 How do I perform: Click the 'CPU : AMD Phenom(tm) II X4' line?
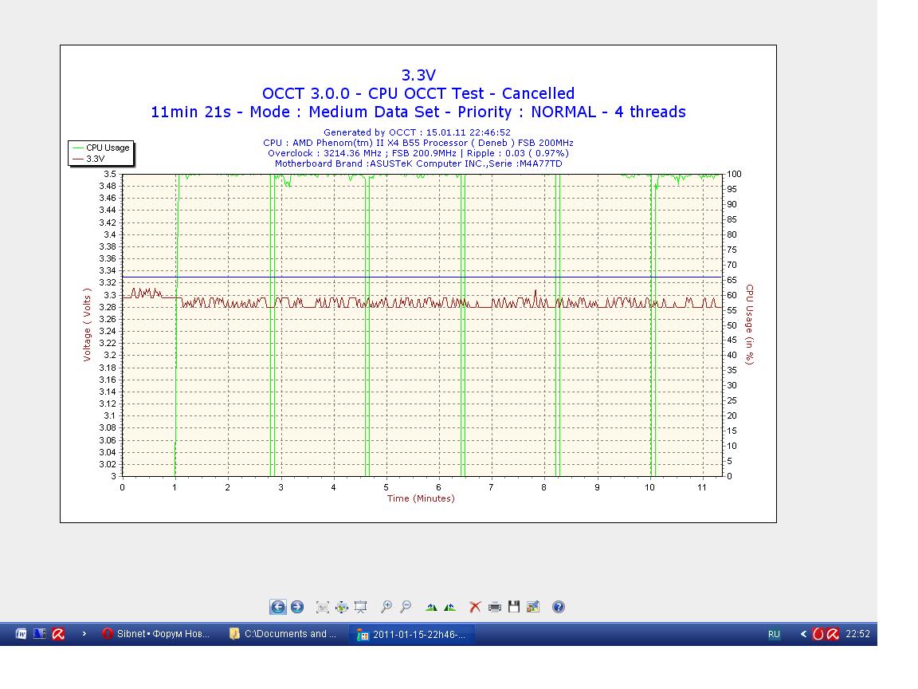pyautogui.click(x=418, y=143)
